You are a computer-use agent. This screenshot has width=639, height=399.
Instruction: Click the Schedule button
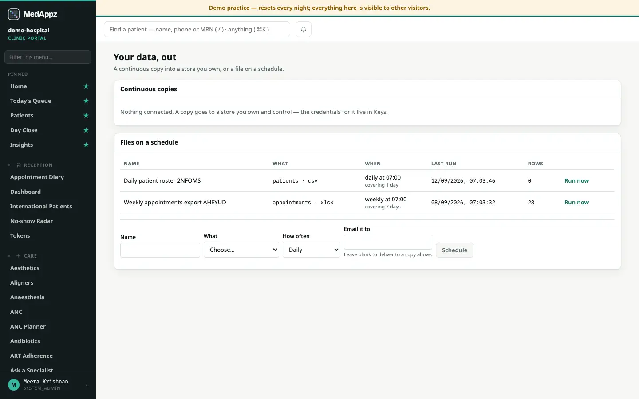pos(454,250)
